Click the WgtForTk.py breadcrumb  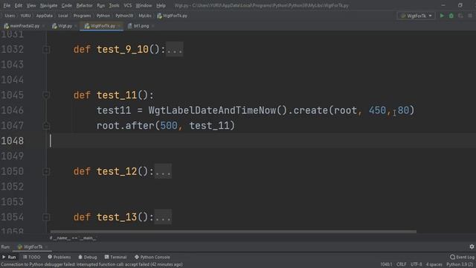point(172,16)
